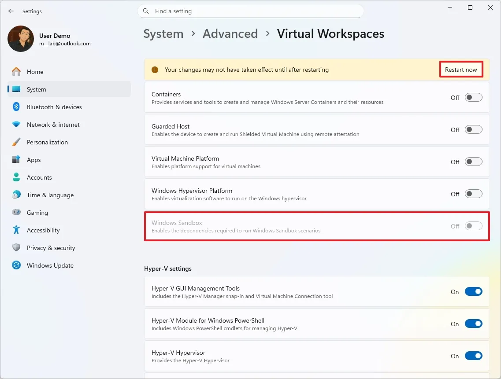501x379 pixels.
Task: Go back to Advanced settings via breadcrumb
Action: 230,33
